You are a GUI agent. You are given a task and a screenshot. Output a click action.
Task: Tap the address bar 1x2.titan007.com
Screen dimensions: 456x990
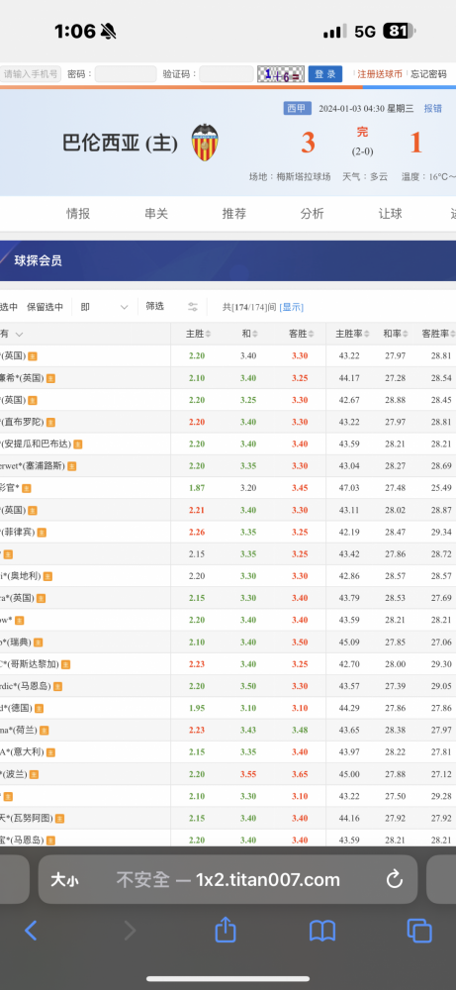click(x=228, y=879)
